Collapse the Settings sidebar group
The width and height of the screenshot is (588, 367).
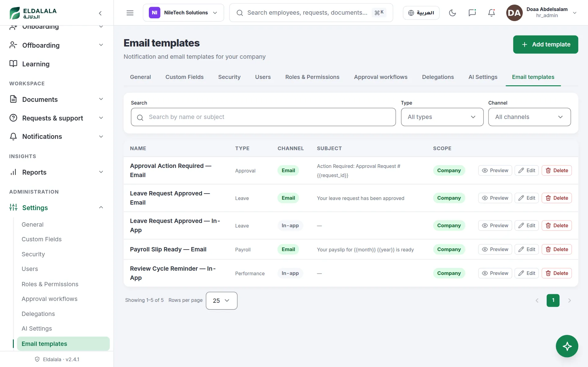point(57,208)
